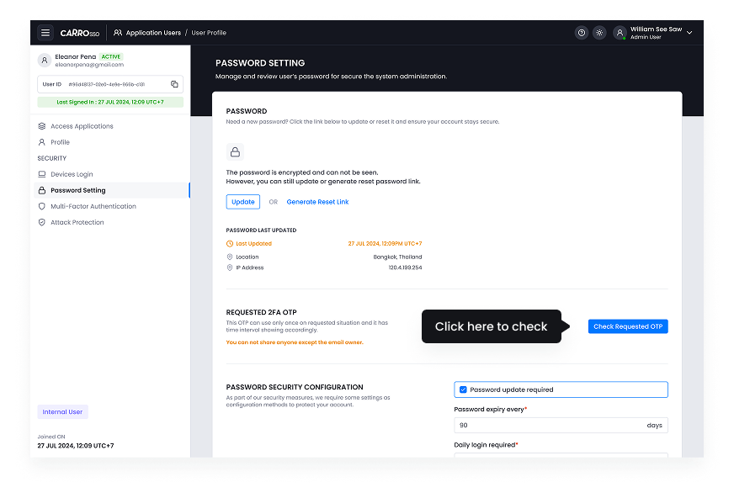Click the User Profile breadcrumb item
The image size is (734, 498).
tap(208, 33)
